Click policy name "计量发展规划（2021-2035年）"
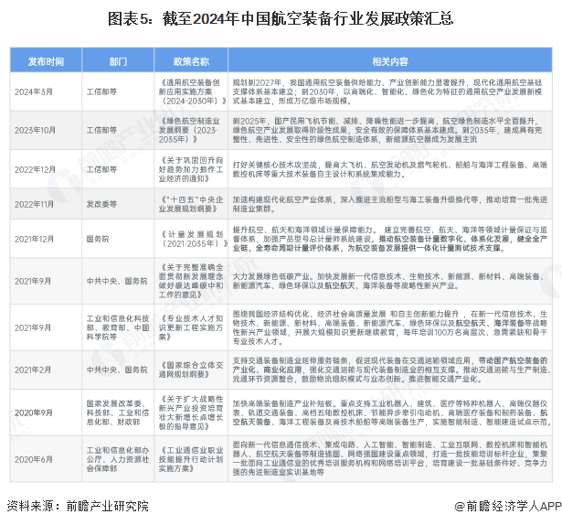This screenshot has width=562, height=525. 193,239
